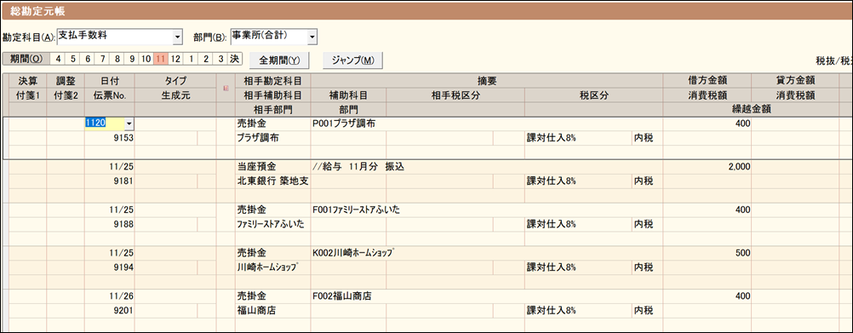Click the summary //給与 11月分 振込

pos(358,167)
